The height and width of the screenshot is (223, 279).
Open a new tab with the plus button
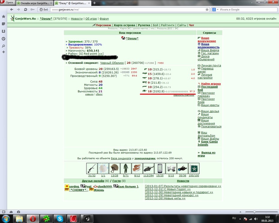(x=94, y=3)
